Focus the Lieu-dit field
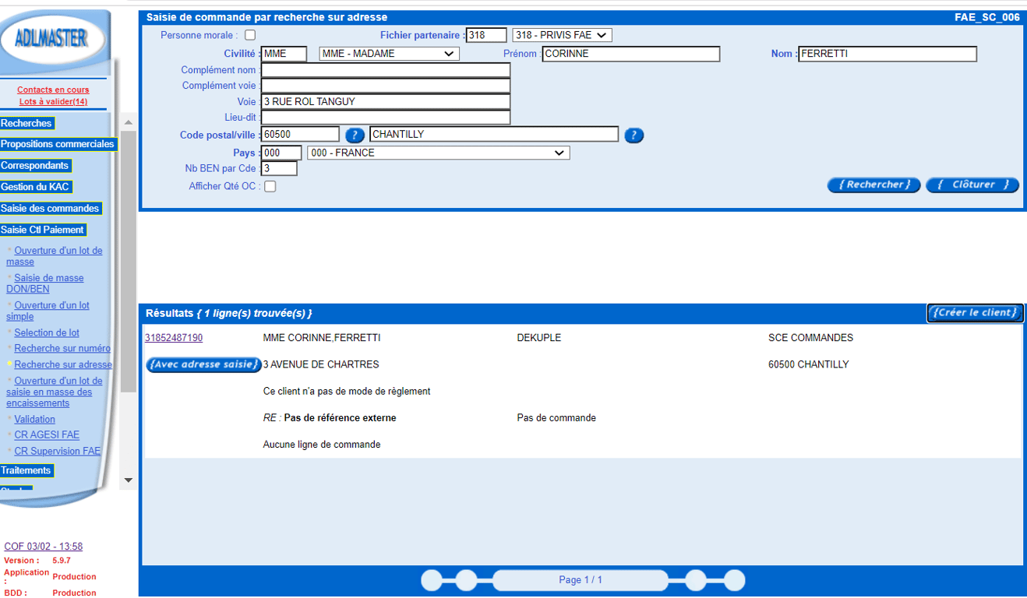The height and width of the screenshot is (598, 1027). (386, 118)
